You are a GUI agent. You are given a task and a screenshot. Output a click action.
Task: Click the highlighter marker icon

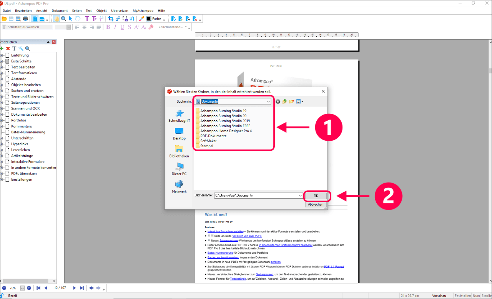coord(151,27)
